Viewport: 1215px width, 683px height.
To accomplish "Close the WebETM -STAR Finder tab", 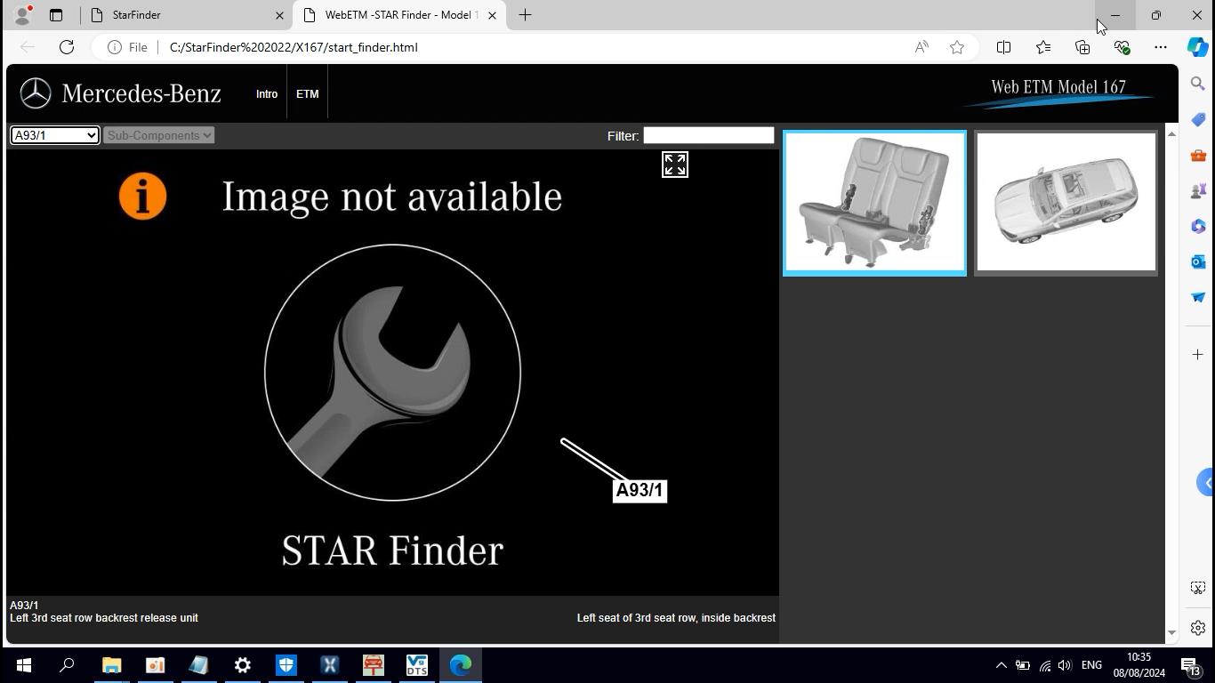I will (x=492, y=15).
